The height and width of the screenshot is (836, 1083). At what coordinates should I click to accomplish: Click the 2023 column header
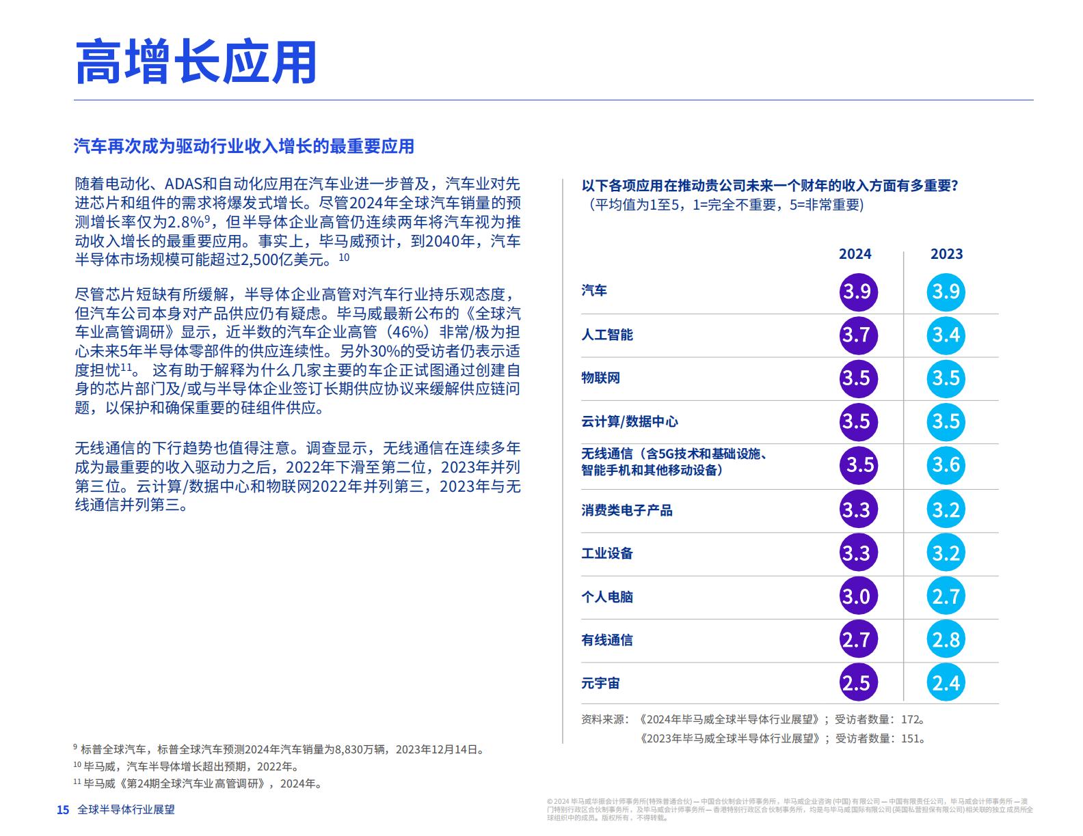(x=946, y=254)
